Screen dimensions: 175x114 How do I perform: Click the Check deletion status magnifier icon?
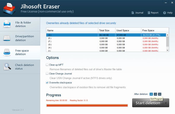click(x=7, y=67)
